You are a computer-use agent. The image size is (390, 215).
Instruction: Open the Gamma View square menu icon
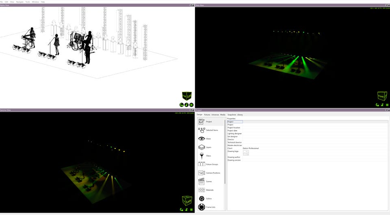coord(191,210)
